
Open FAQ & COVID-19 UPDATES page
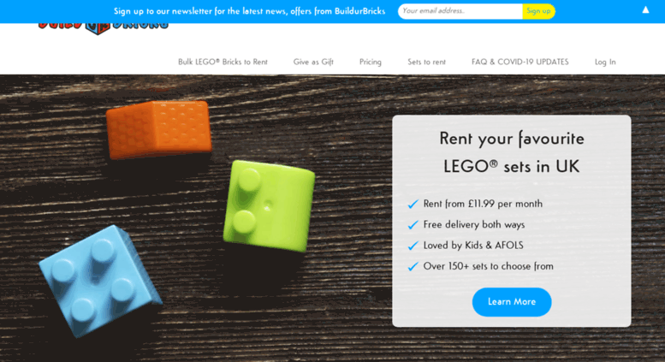coord(520,62)
